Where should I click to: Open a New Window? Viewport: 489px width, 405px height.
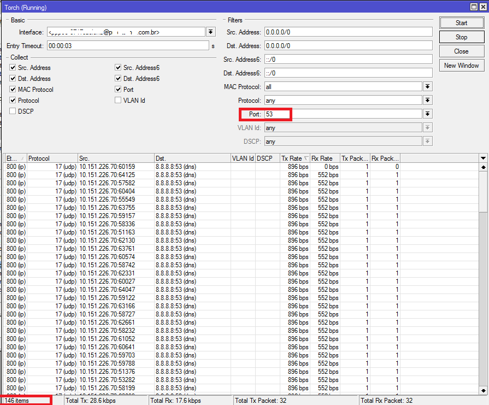(x=461, y=66)
